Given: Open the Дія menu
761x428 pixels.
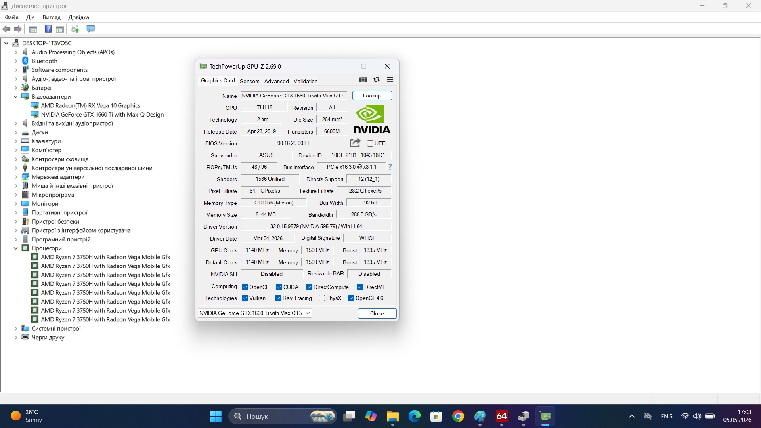Looking at the screenshot, I should (30, 17).
